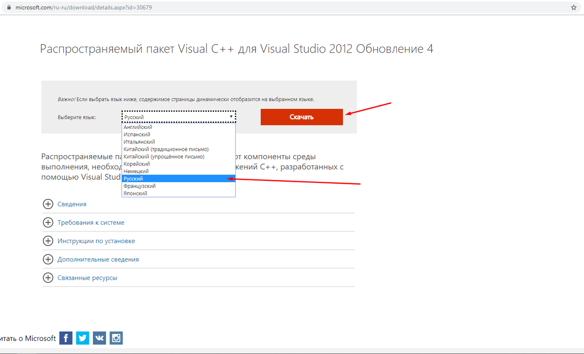
Task: Click the page title about Visual C++ 2012
Action: click(x=237, y=49)
